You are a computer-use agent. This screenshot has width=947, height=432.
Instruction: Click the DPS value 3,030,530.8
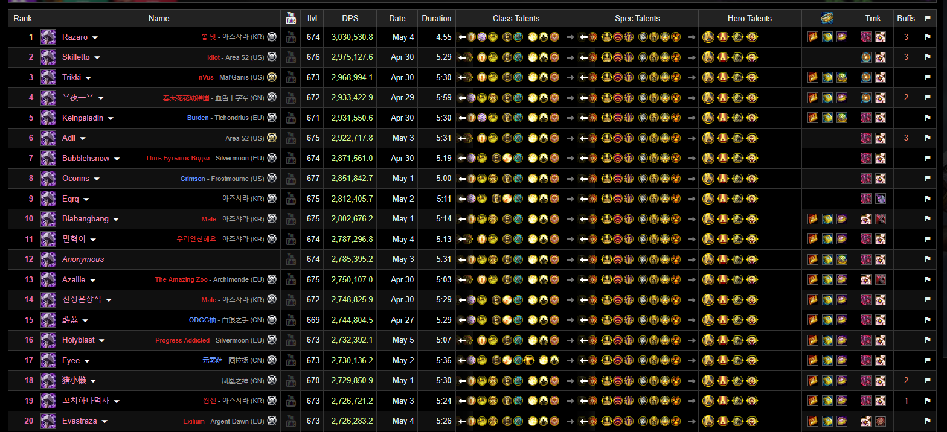click(352, 37)
